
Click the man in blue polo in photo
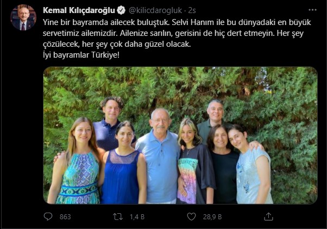pos(160,156)
